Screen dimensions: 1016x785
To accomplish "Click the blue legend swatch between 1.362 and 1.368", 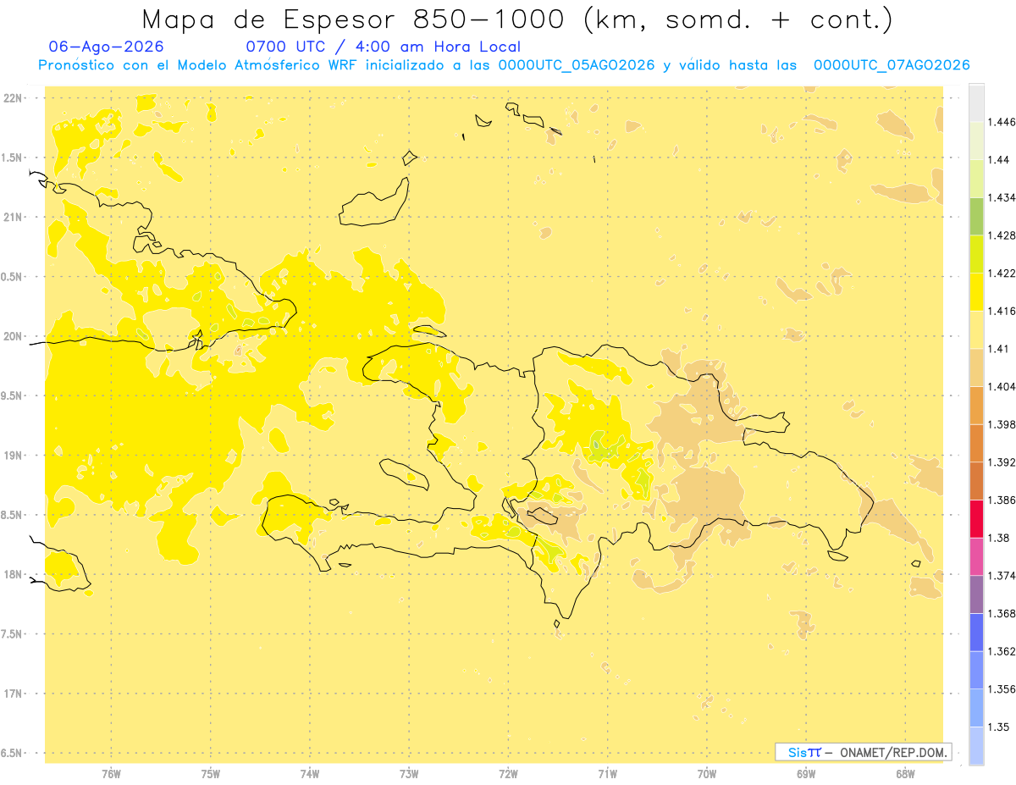I will pyautogui.click(x=976, y=633).
